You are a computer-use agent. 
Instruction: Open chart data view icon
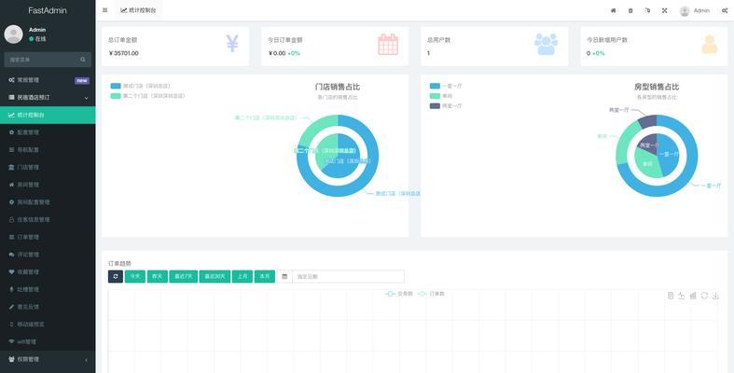671,296
